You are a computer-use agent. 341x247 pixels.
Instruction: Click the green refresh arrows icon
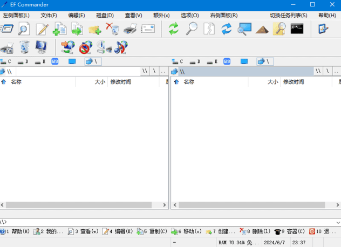(174, 29)
